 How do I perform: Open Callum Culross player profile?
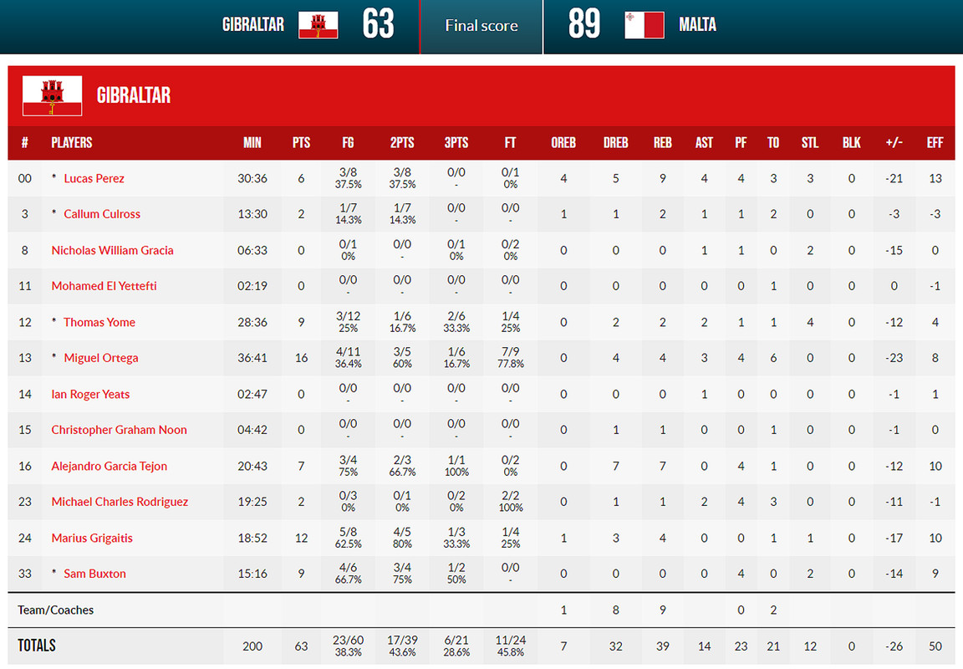point(102,214)
